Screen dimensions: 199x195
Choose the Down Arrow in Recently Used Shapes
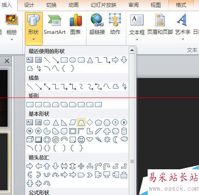(x=124, y=60)
